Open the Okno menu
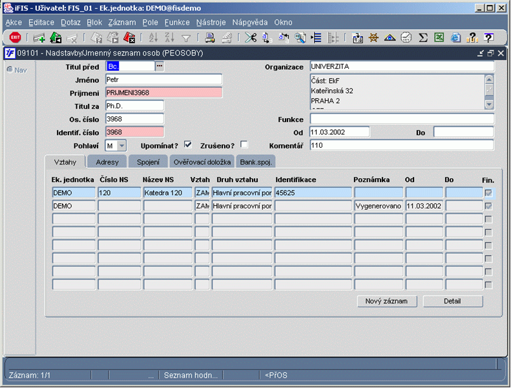The height and width of the screenshot is (388, 511). (x=283, y=23)
